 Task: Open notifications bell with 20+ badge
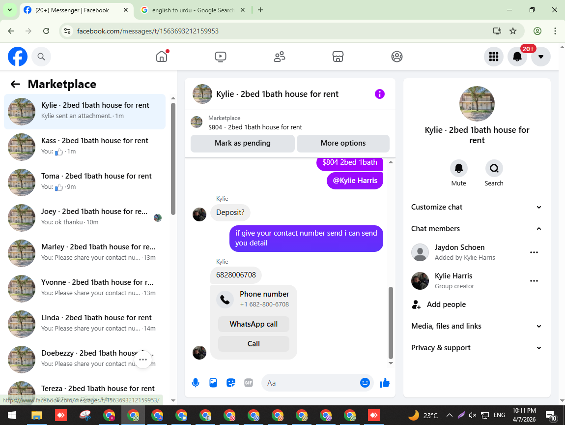pos(517,57)
